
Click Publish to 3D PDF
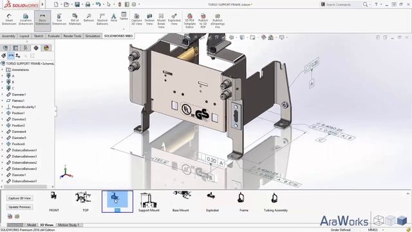203,21
